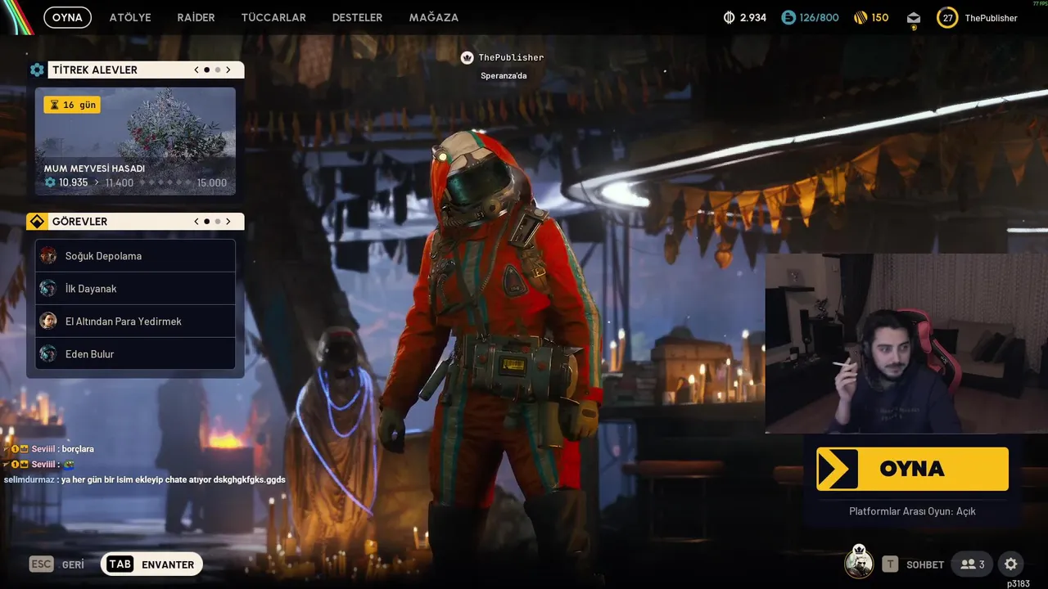Go to previous TİTREK ALEVLER page arrow

(196, 70)
